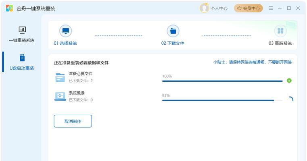Switch to the U盘启动重装 sidebar label
The image size is (307, 161).
22,68
